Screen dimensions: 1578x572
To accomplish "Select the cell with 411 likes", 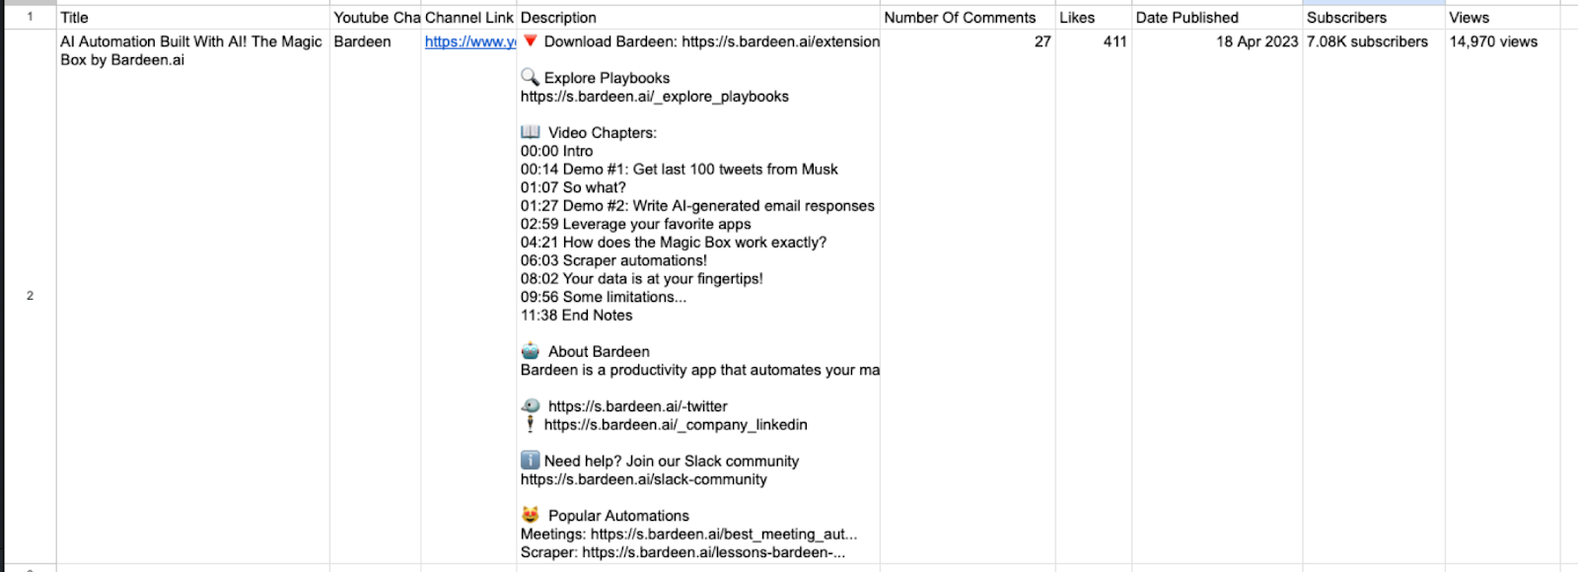I will click(1094, 296).
